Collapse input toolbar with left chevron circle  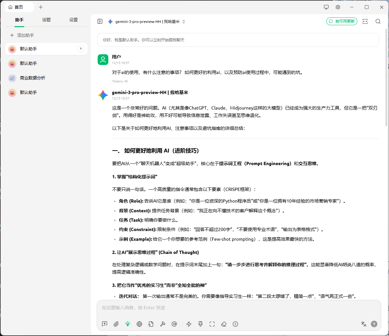[x=235, y=324]
